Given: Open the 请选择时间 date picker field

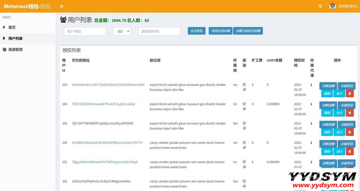Looking at the screenshot, I should [159, 31].
